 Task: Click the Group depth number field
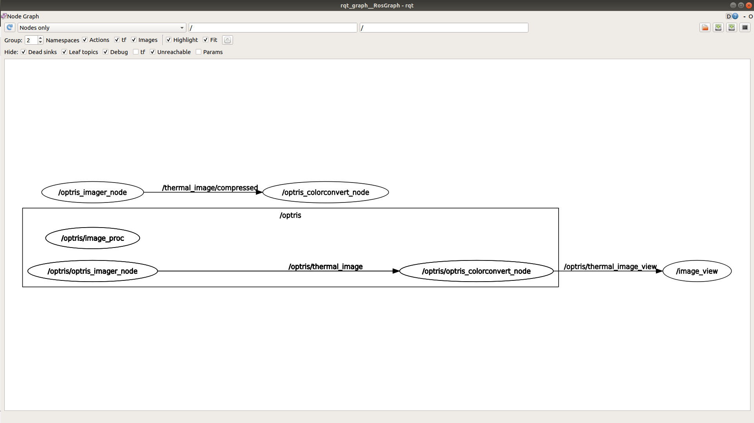click(31, 40)
